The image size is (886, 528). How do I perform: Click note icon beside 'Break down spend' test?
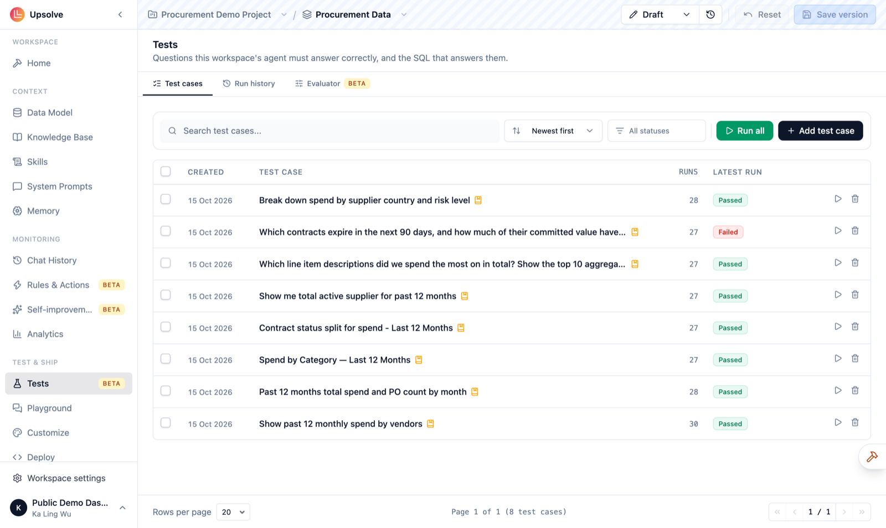pos(478,200)
